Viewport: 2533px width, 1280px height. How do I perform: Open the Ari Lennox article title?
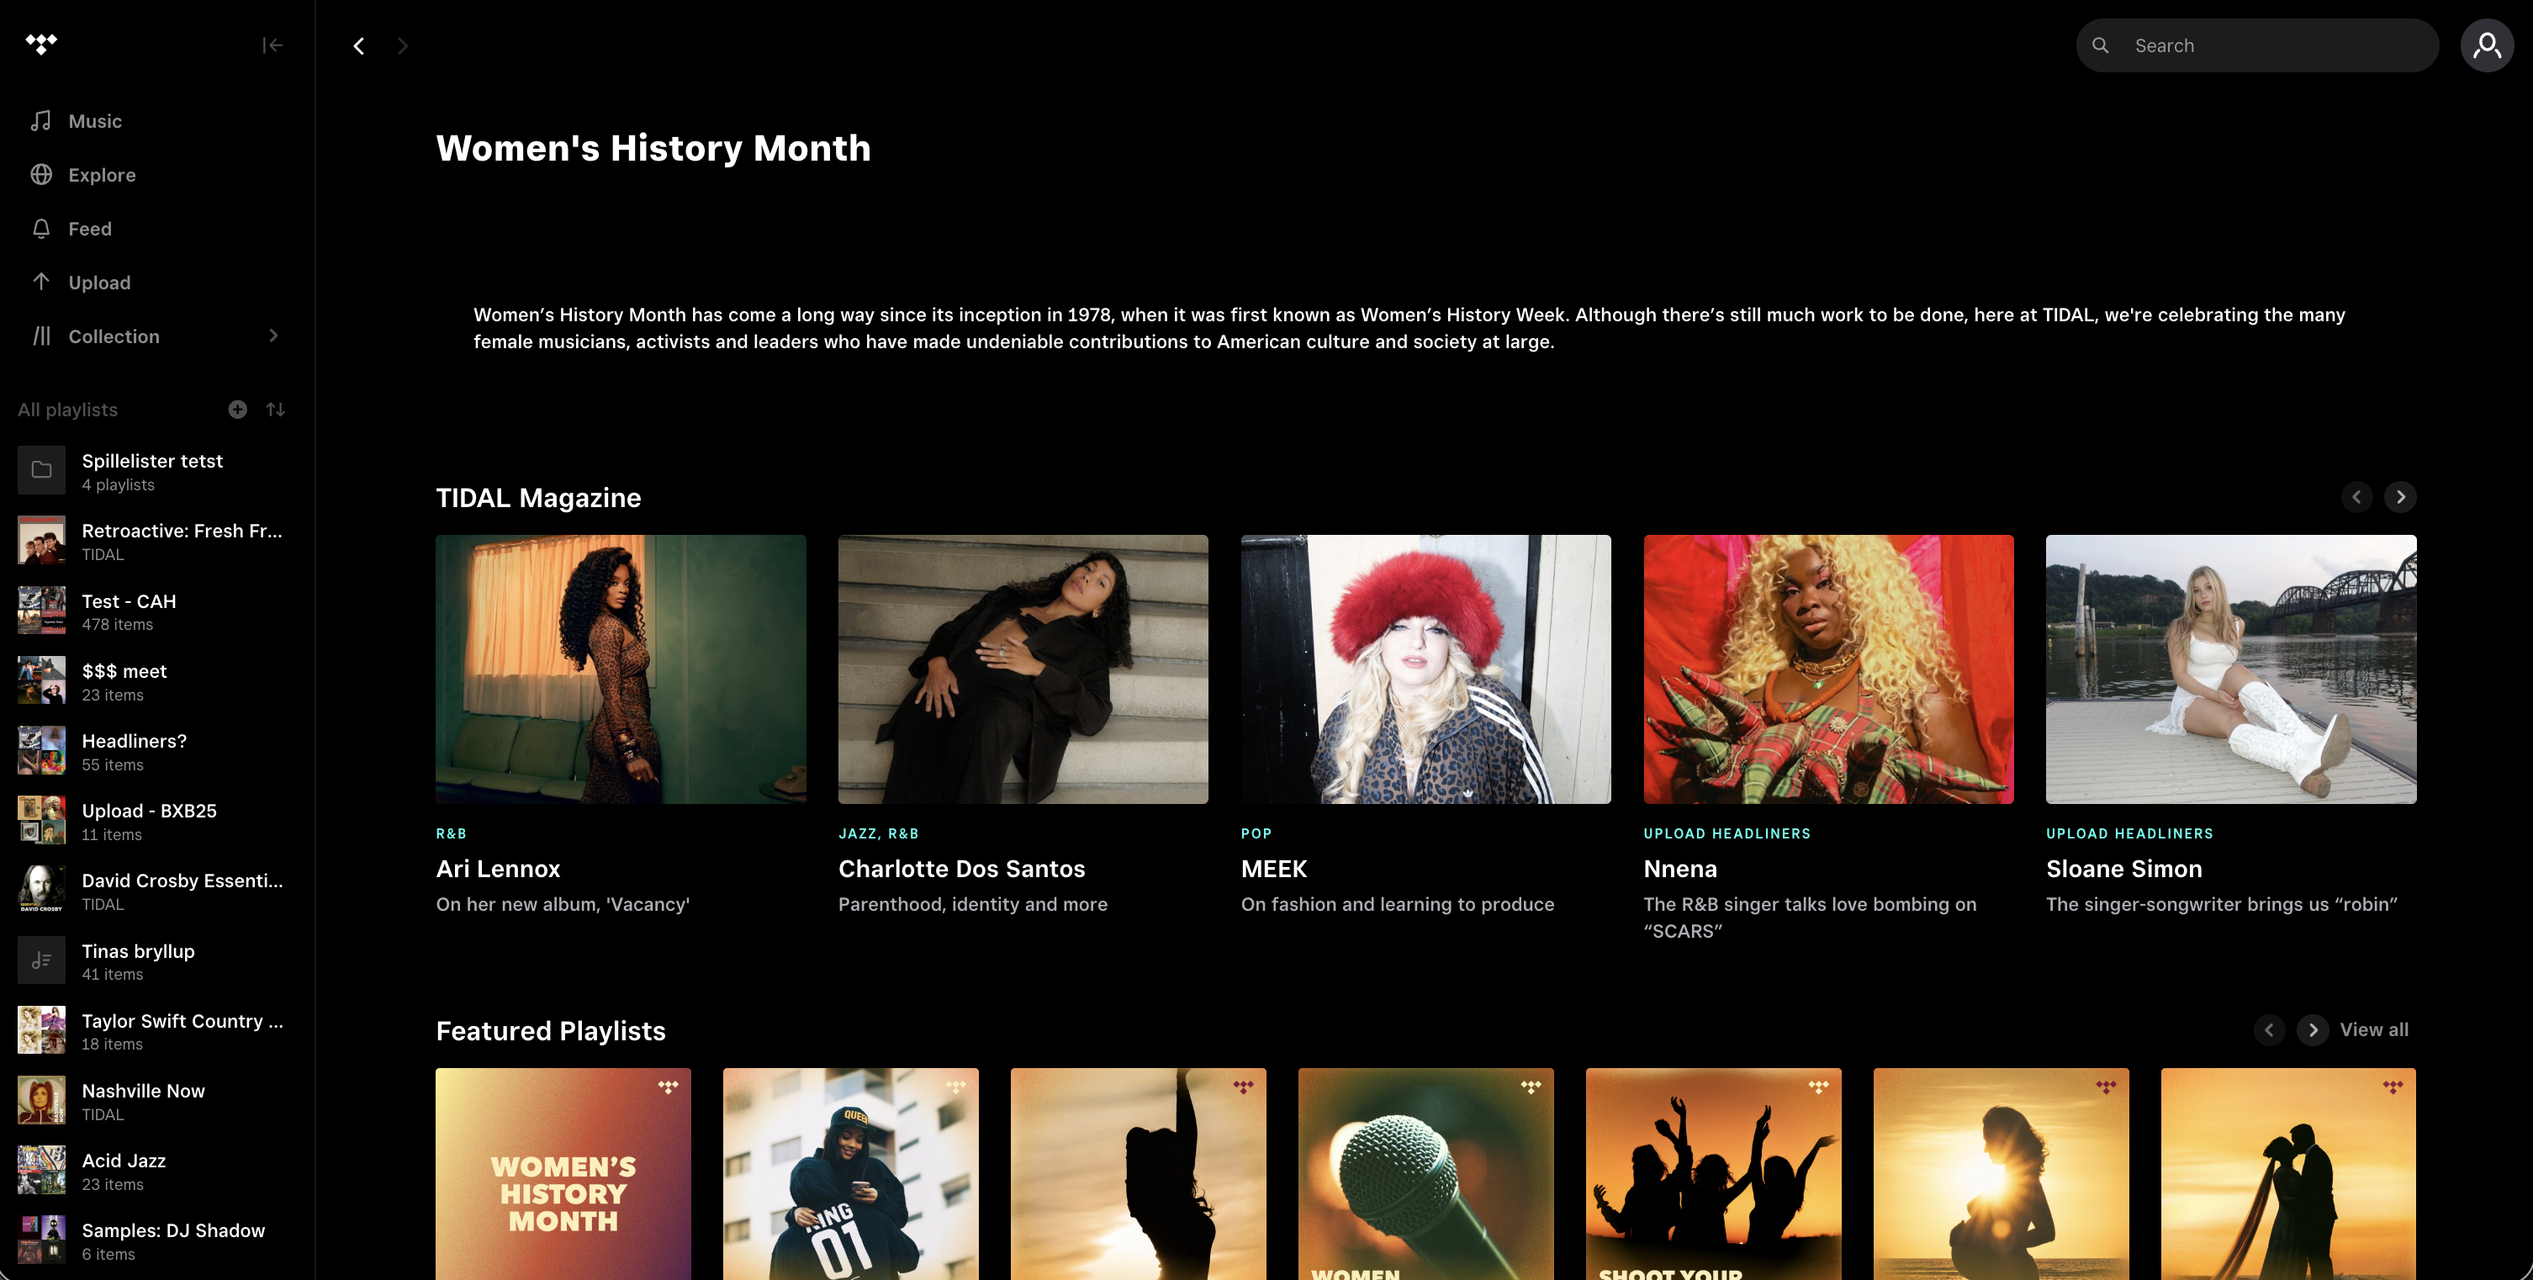click(498, 869)
